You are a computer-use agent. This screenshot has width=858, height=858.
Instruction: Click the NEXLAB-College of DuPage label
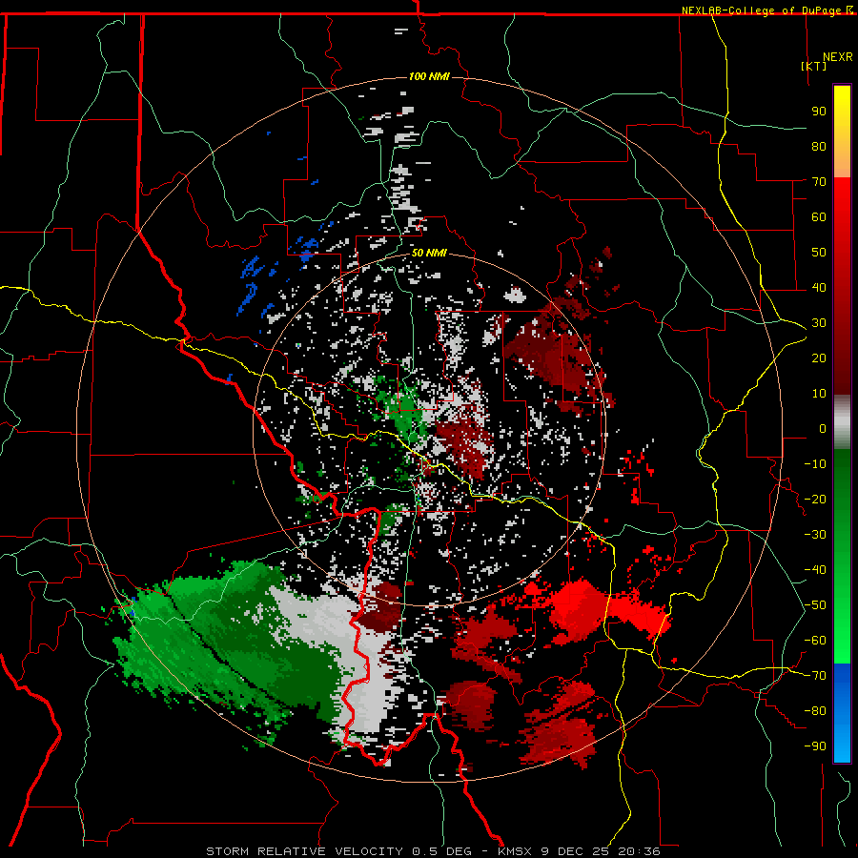[x=763, y=10]
